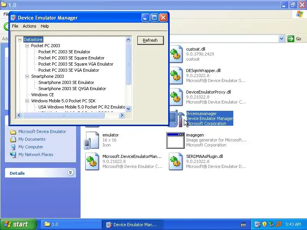Click the green network tray icon
This screenshot has width=307, height=230.
point(272,224)
